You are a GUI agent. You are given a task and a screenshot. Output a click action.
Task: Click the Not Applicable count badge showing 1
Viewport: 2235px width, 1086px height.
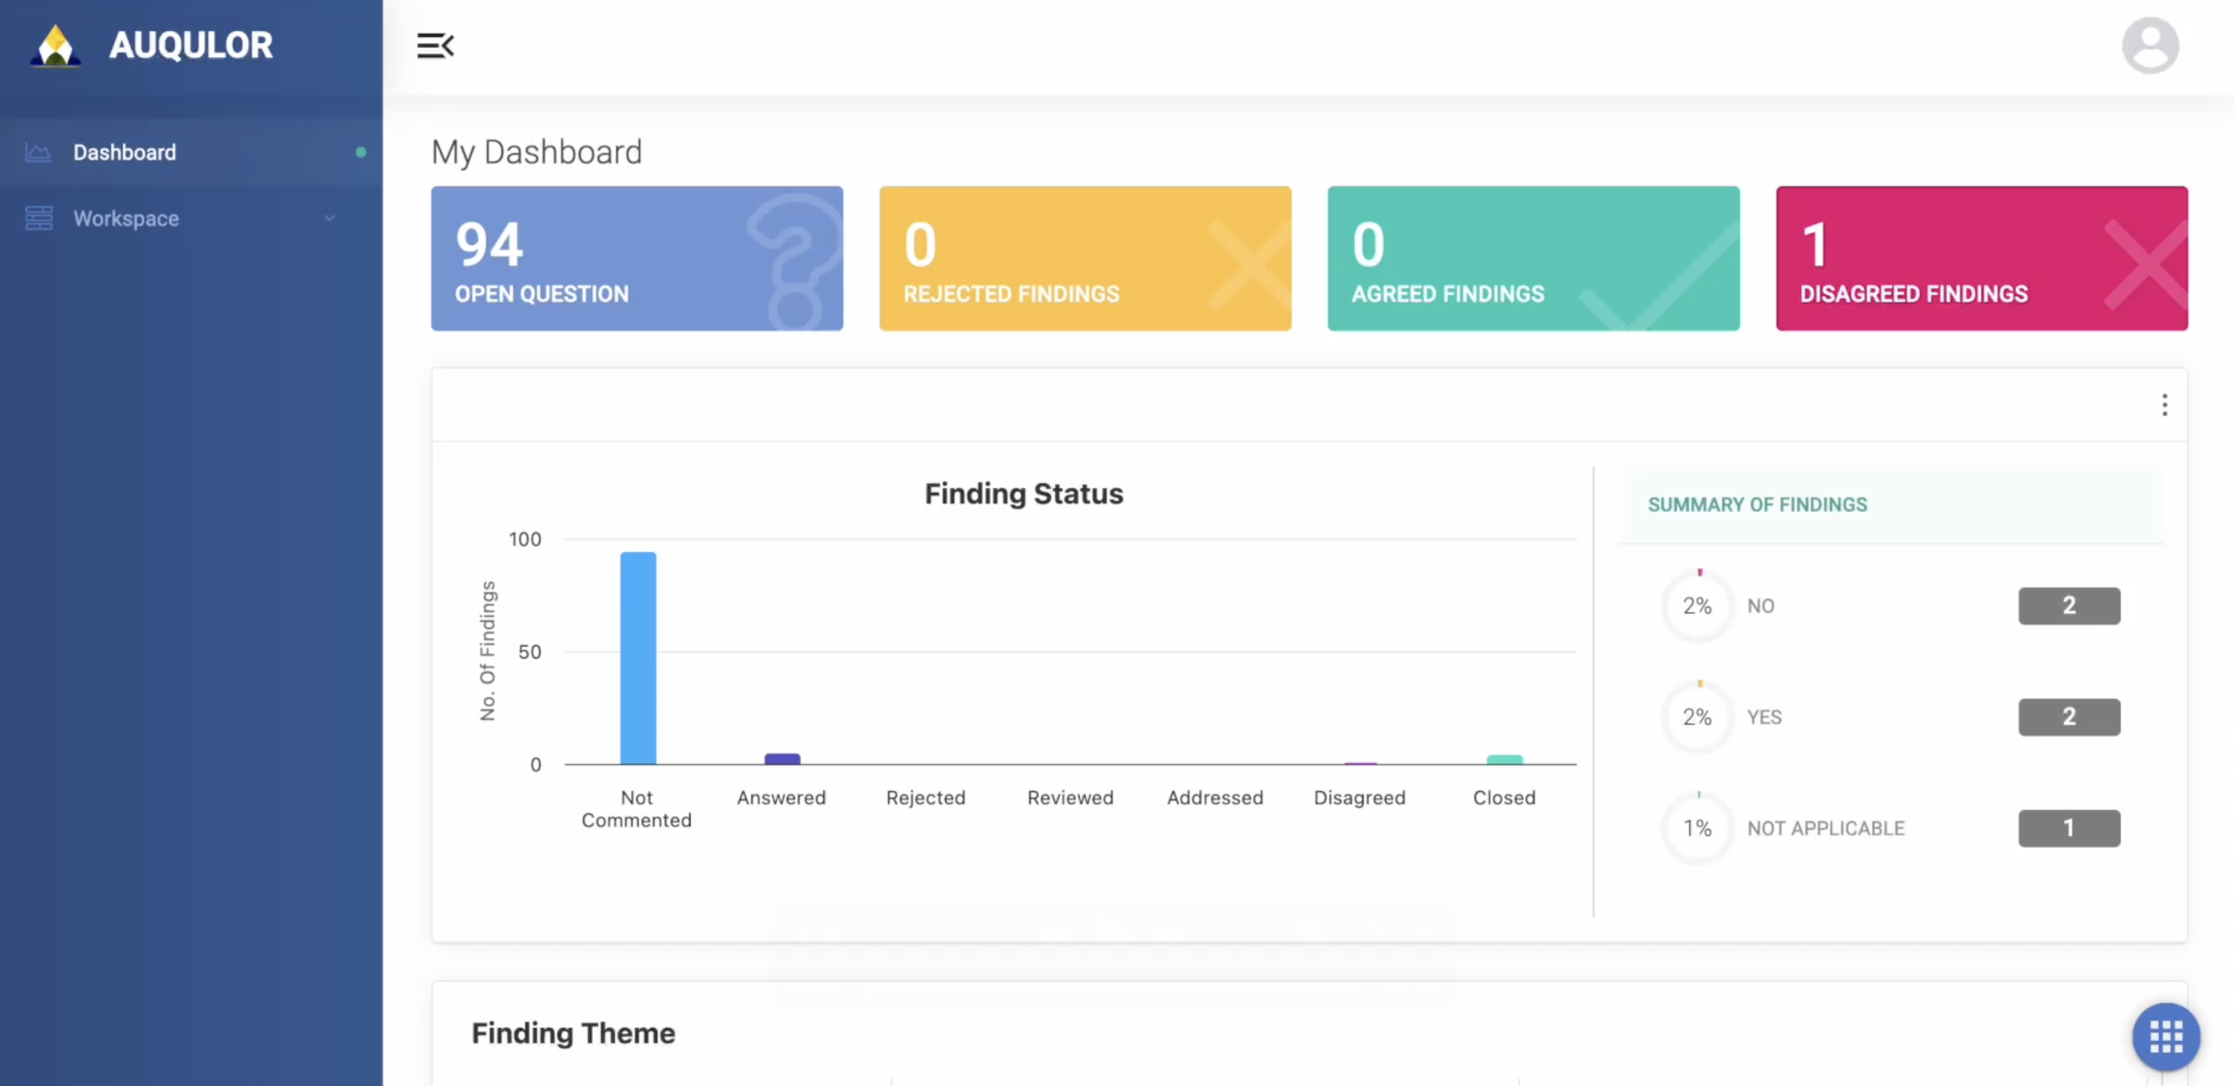(x=2068, y=828)
